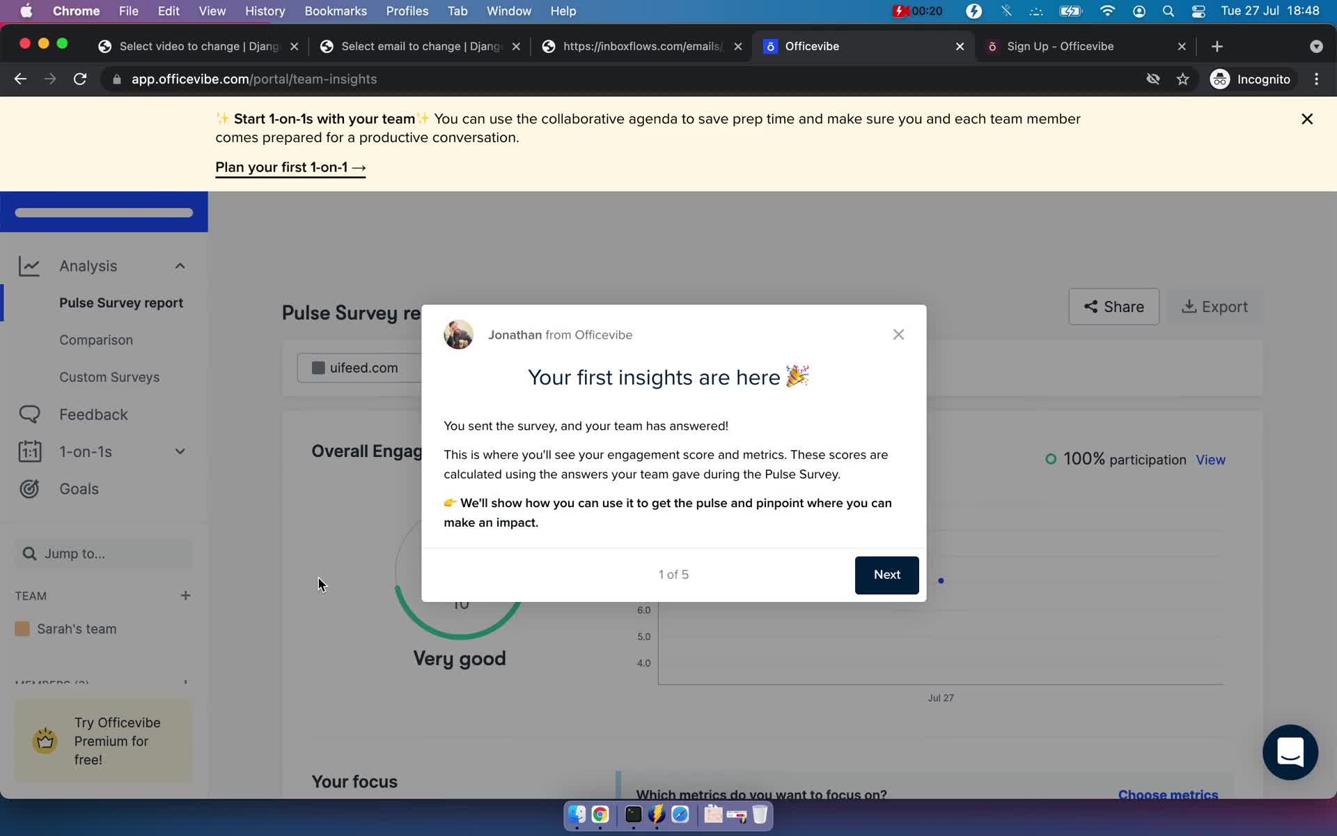Viewport: 1337px width, 836px height.
Task: Click the Choose metrics link
Action: coord(1168,794)
